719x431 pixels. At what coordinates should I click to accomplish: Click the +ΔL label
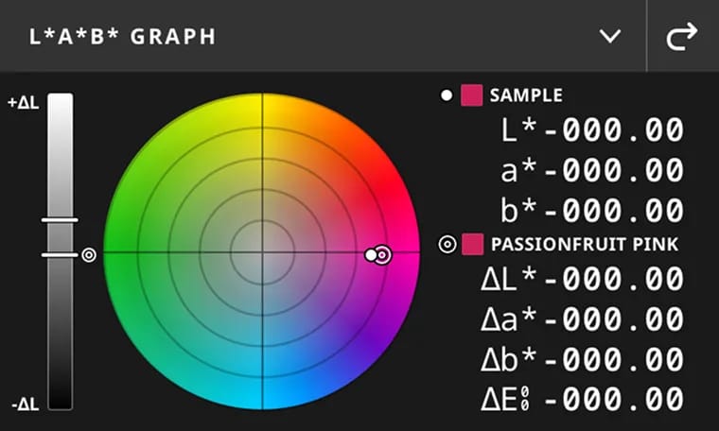[x=23, y=103]
